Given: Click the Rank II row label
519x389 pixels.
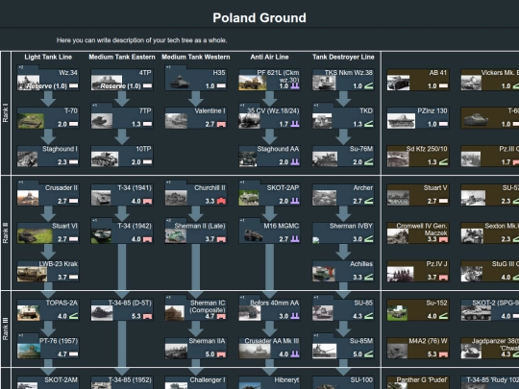Looking at the screenshot, I should pos(6,232).
